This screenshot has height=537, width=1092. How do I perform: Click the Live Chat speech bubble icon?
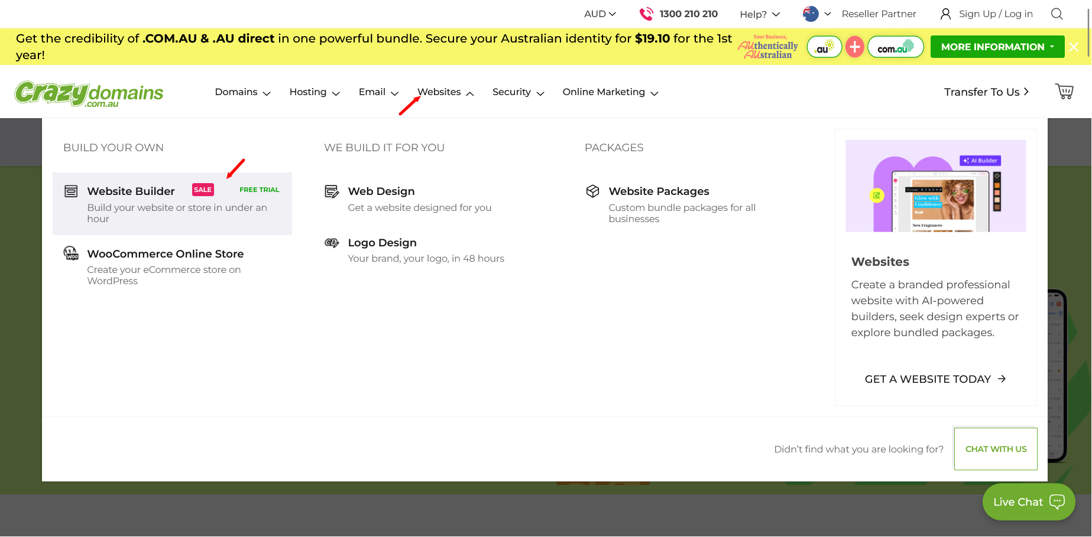pyautogui.click(x=1057, y=502)
